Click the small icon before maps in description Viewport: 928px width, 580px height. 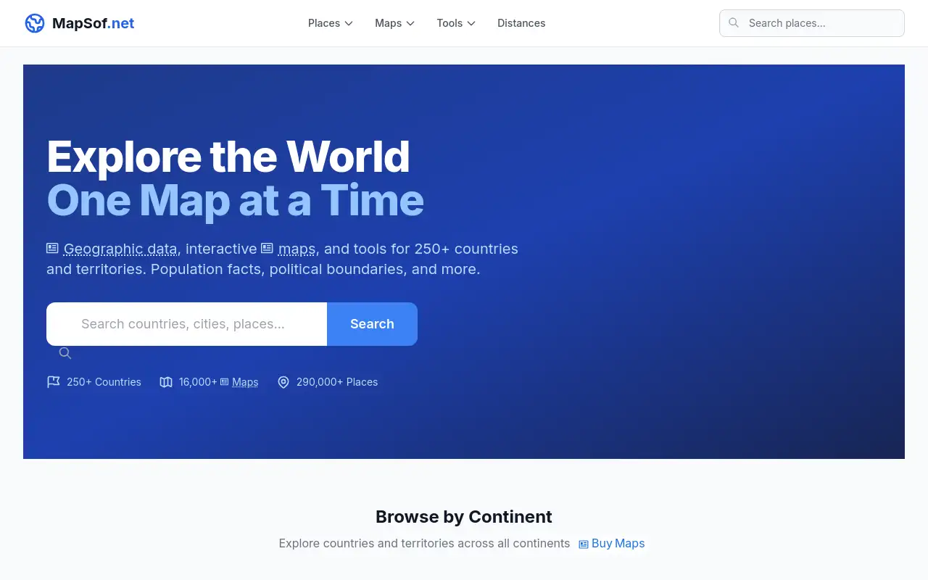pos(267,248)
